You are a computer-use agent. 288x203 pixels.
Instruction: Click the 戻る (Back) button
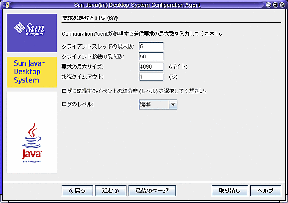(78, 191)
